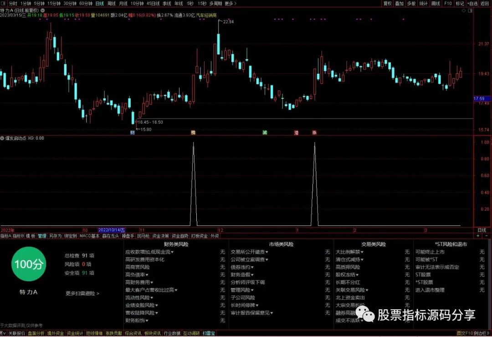Screen dimensions: 492x337
Task: Select the 资金决策 indicator
Action: pos(161,236)
